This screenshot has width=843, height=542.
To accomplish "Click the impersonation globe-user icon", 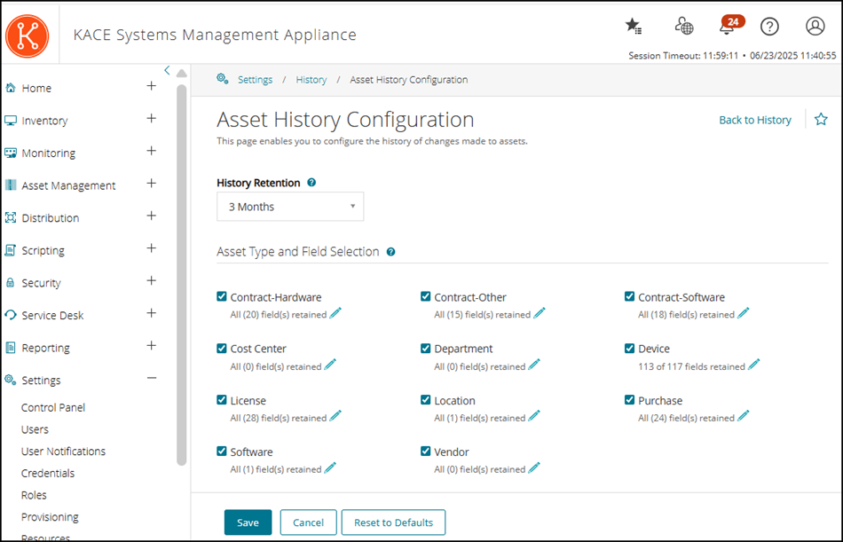I will tap(683, 27).
